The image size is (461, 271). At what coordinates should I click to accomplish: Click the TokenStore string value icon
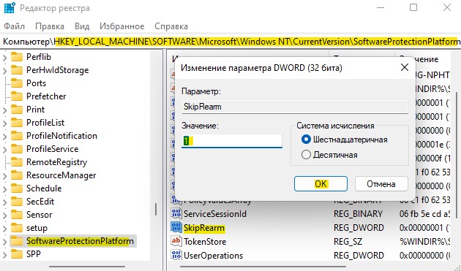(176, 241)
